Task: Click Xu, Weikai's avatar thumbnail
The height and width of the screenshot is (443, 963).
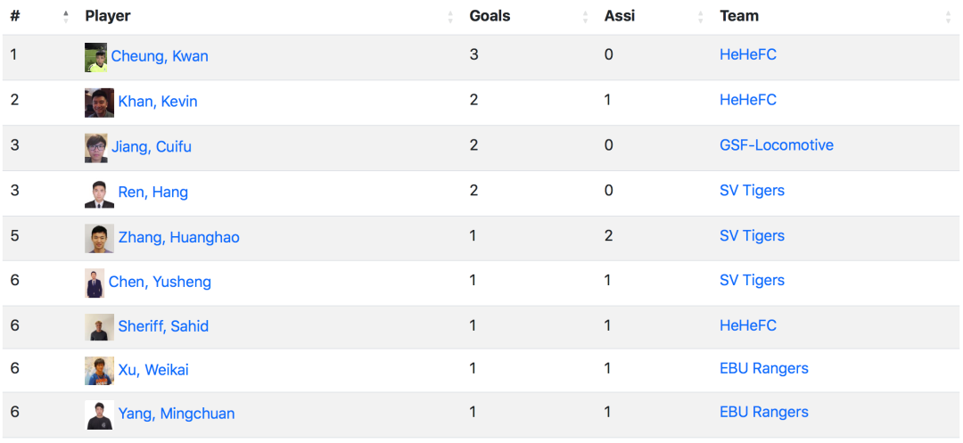Action: [x=100, y=371]
